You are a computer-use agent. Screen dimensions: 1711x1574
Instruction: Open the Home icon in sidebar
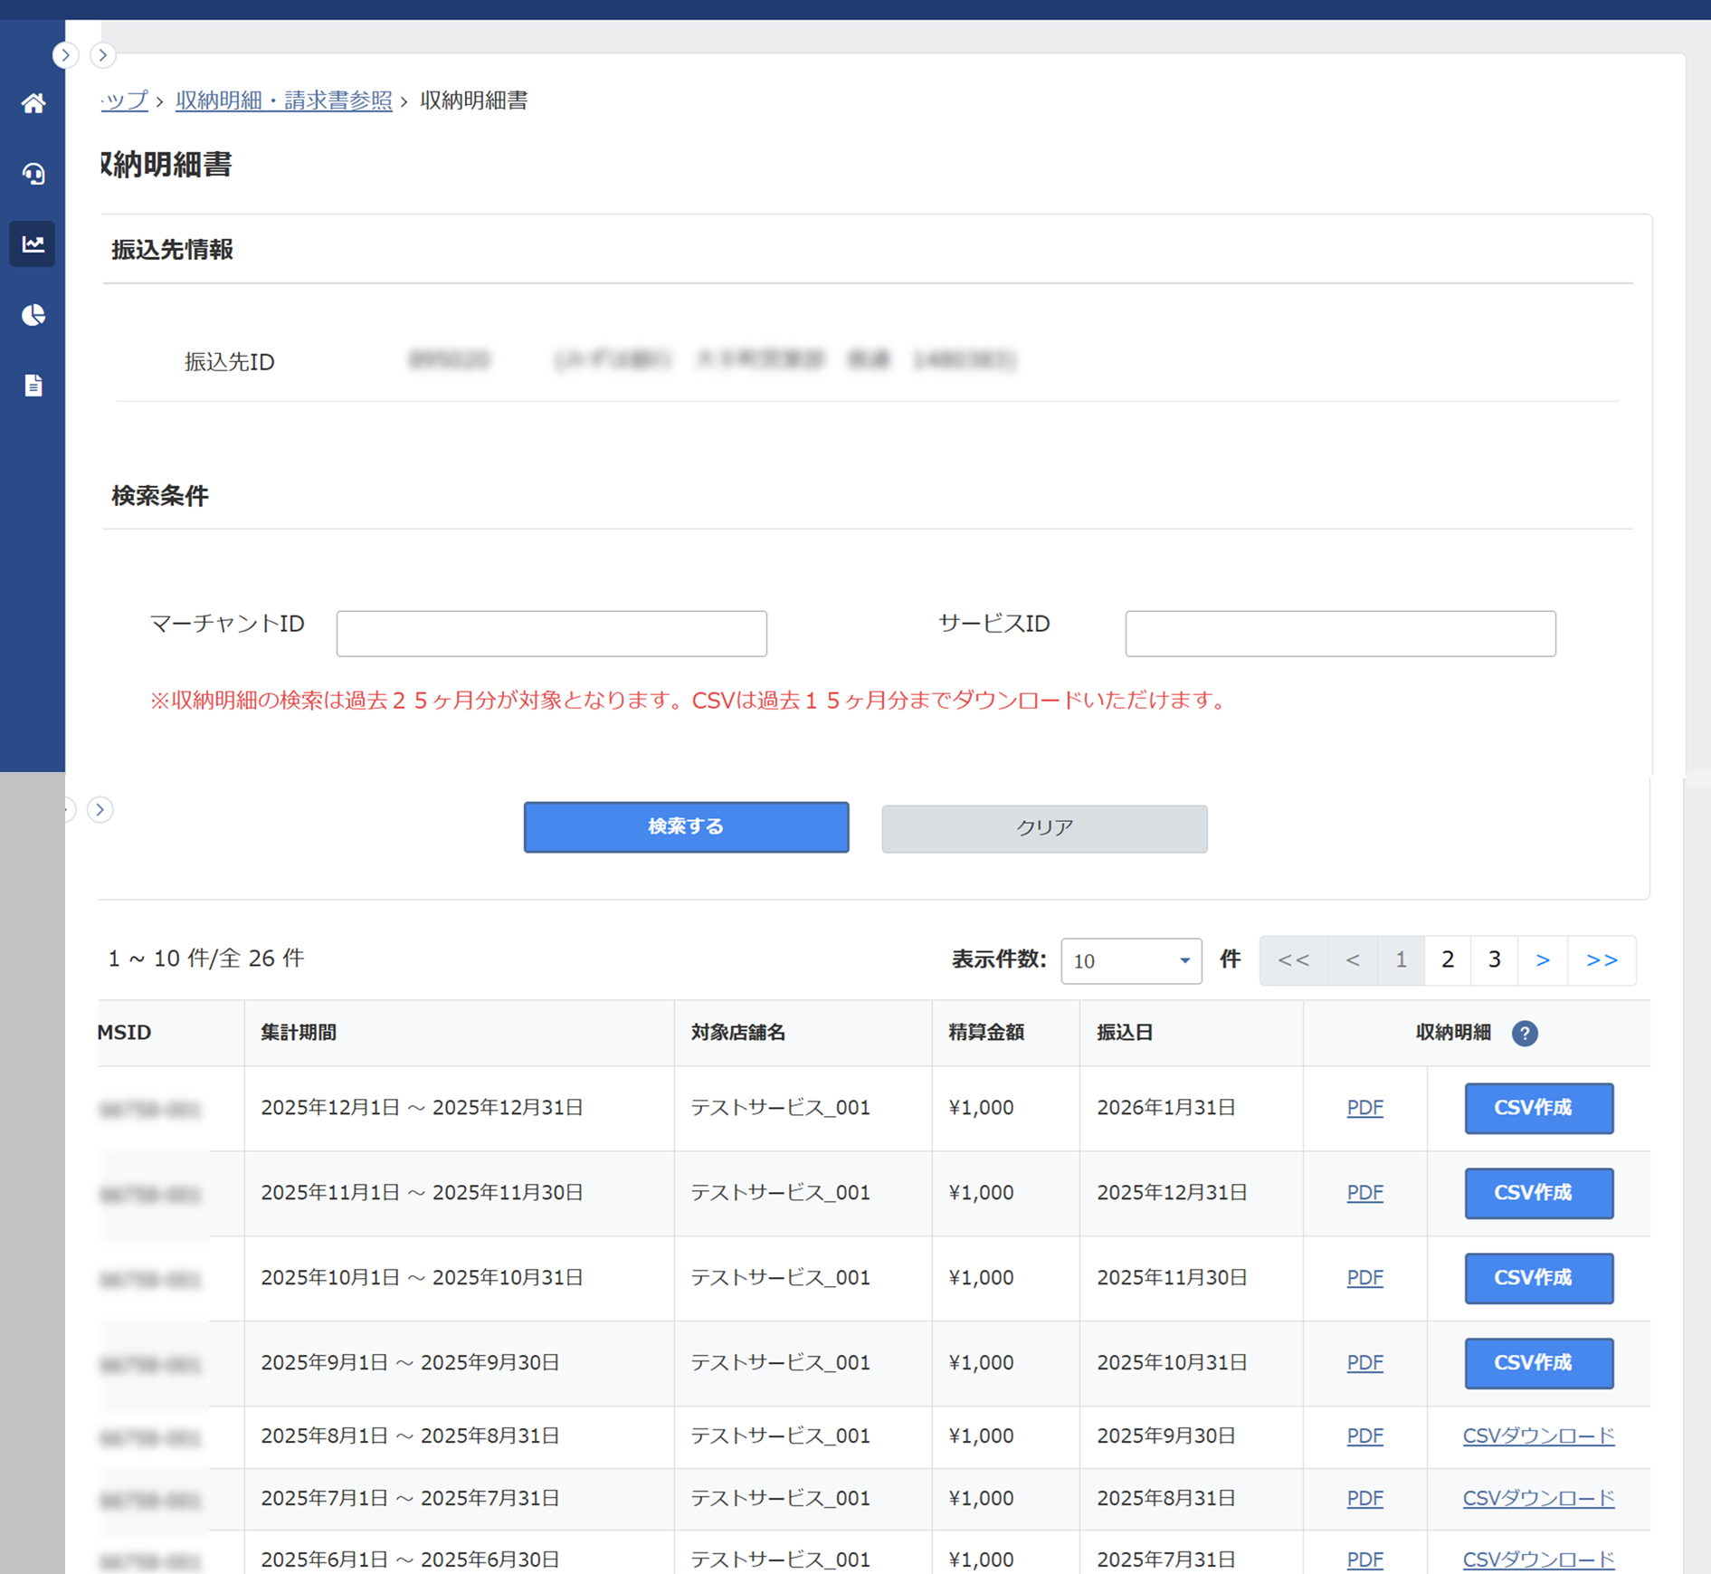click(33, 103)
